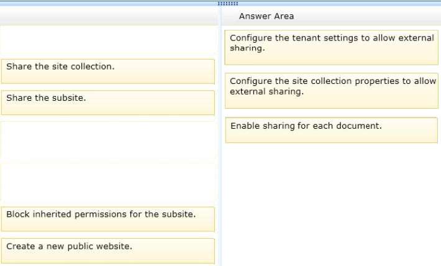Select 'Configure the site collection properties' answer box
Viewport: 441px width, 266px height.
[x=331, y=91]
